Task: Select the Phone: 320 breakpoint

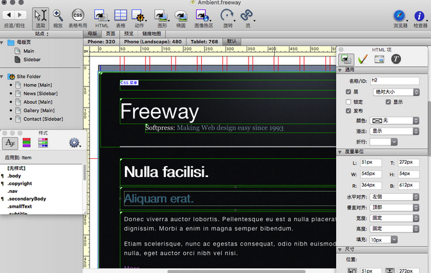Action: [101, 42]
